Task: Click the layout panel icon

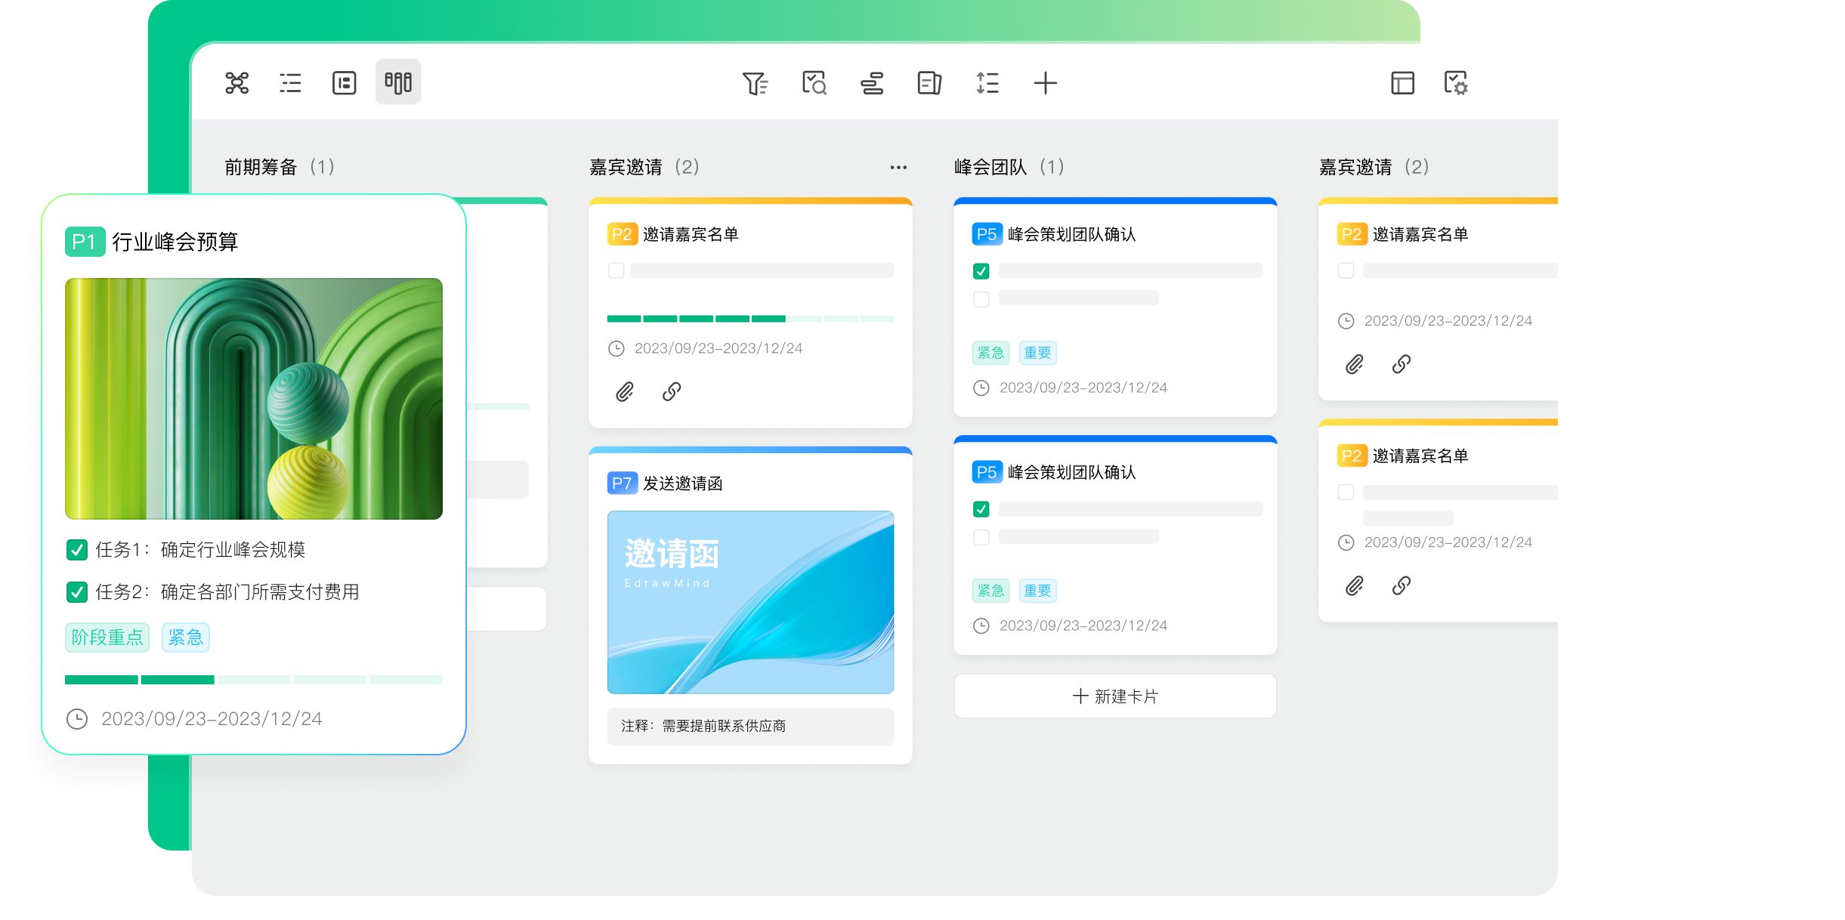Action: point(1402,83)
